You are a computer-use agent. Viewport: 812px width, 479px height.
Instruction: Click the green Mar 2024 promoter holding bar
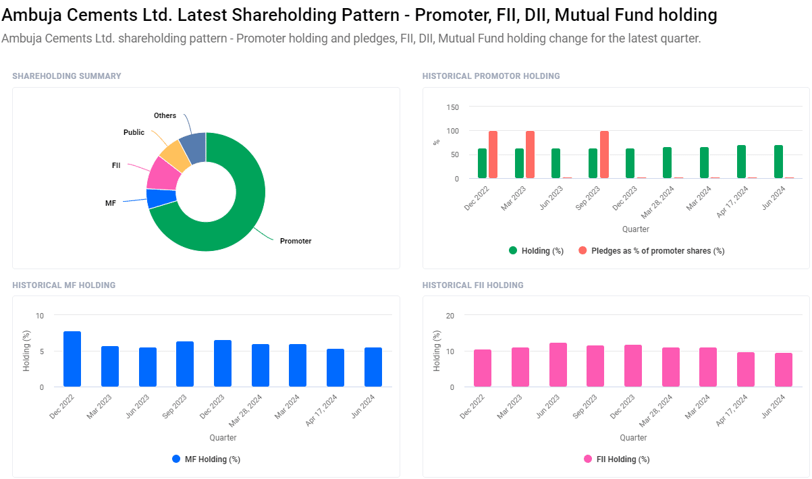click(x=704, y=163)
